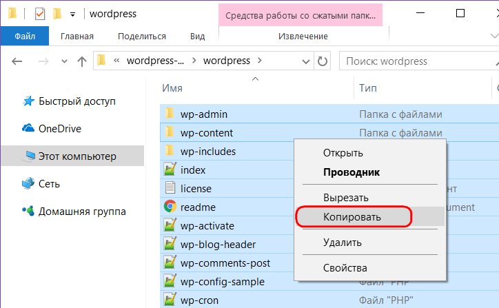Click the Сеть network icon
499x308 pixels.
point(28,183)
